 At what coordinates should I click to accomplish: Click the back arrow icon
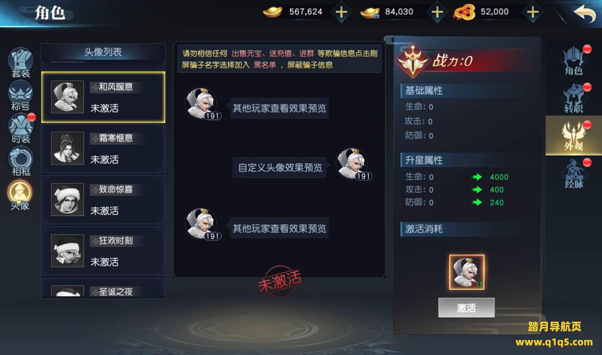pos(584,13)
